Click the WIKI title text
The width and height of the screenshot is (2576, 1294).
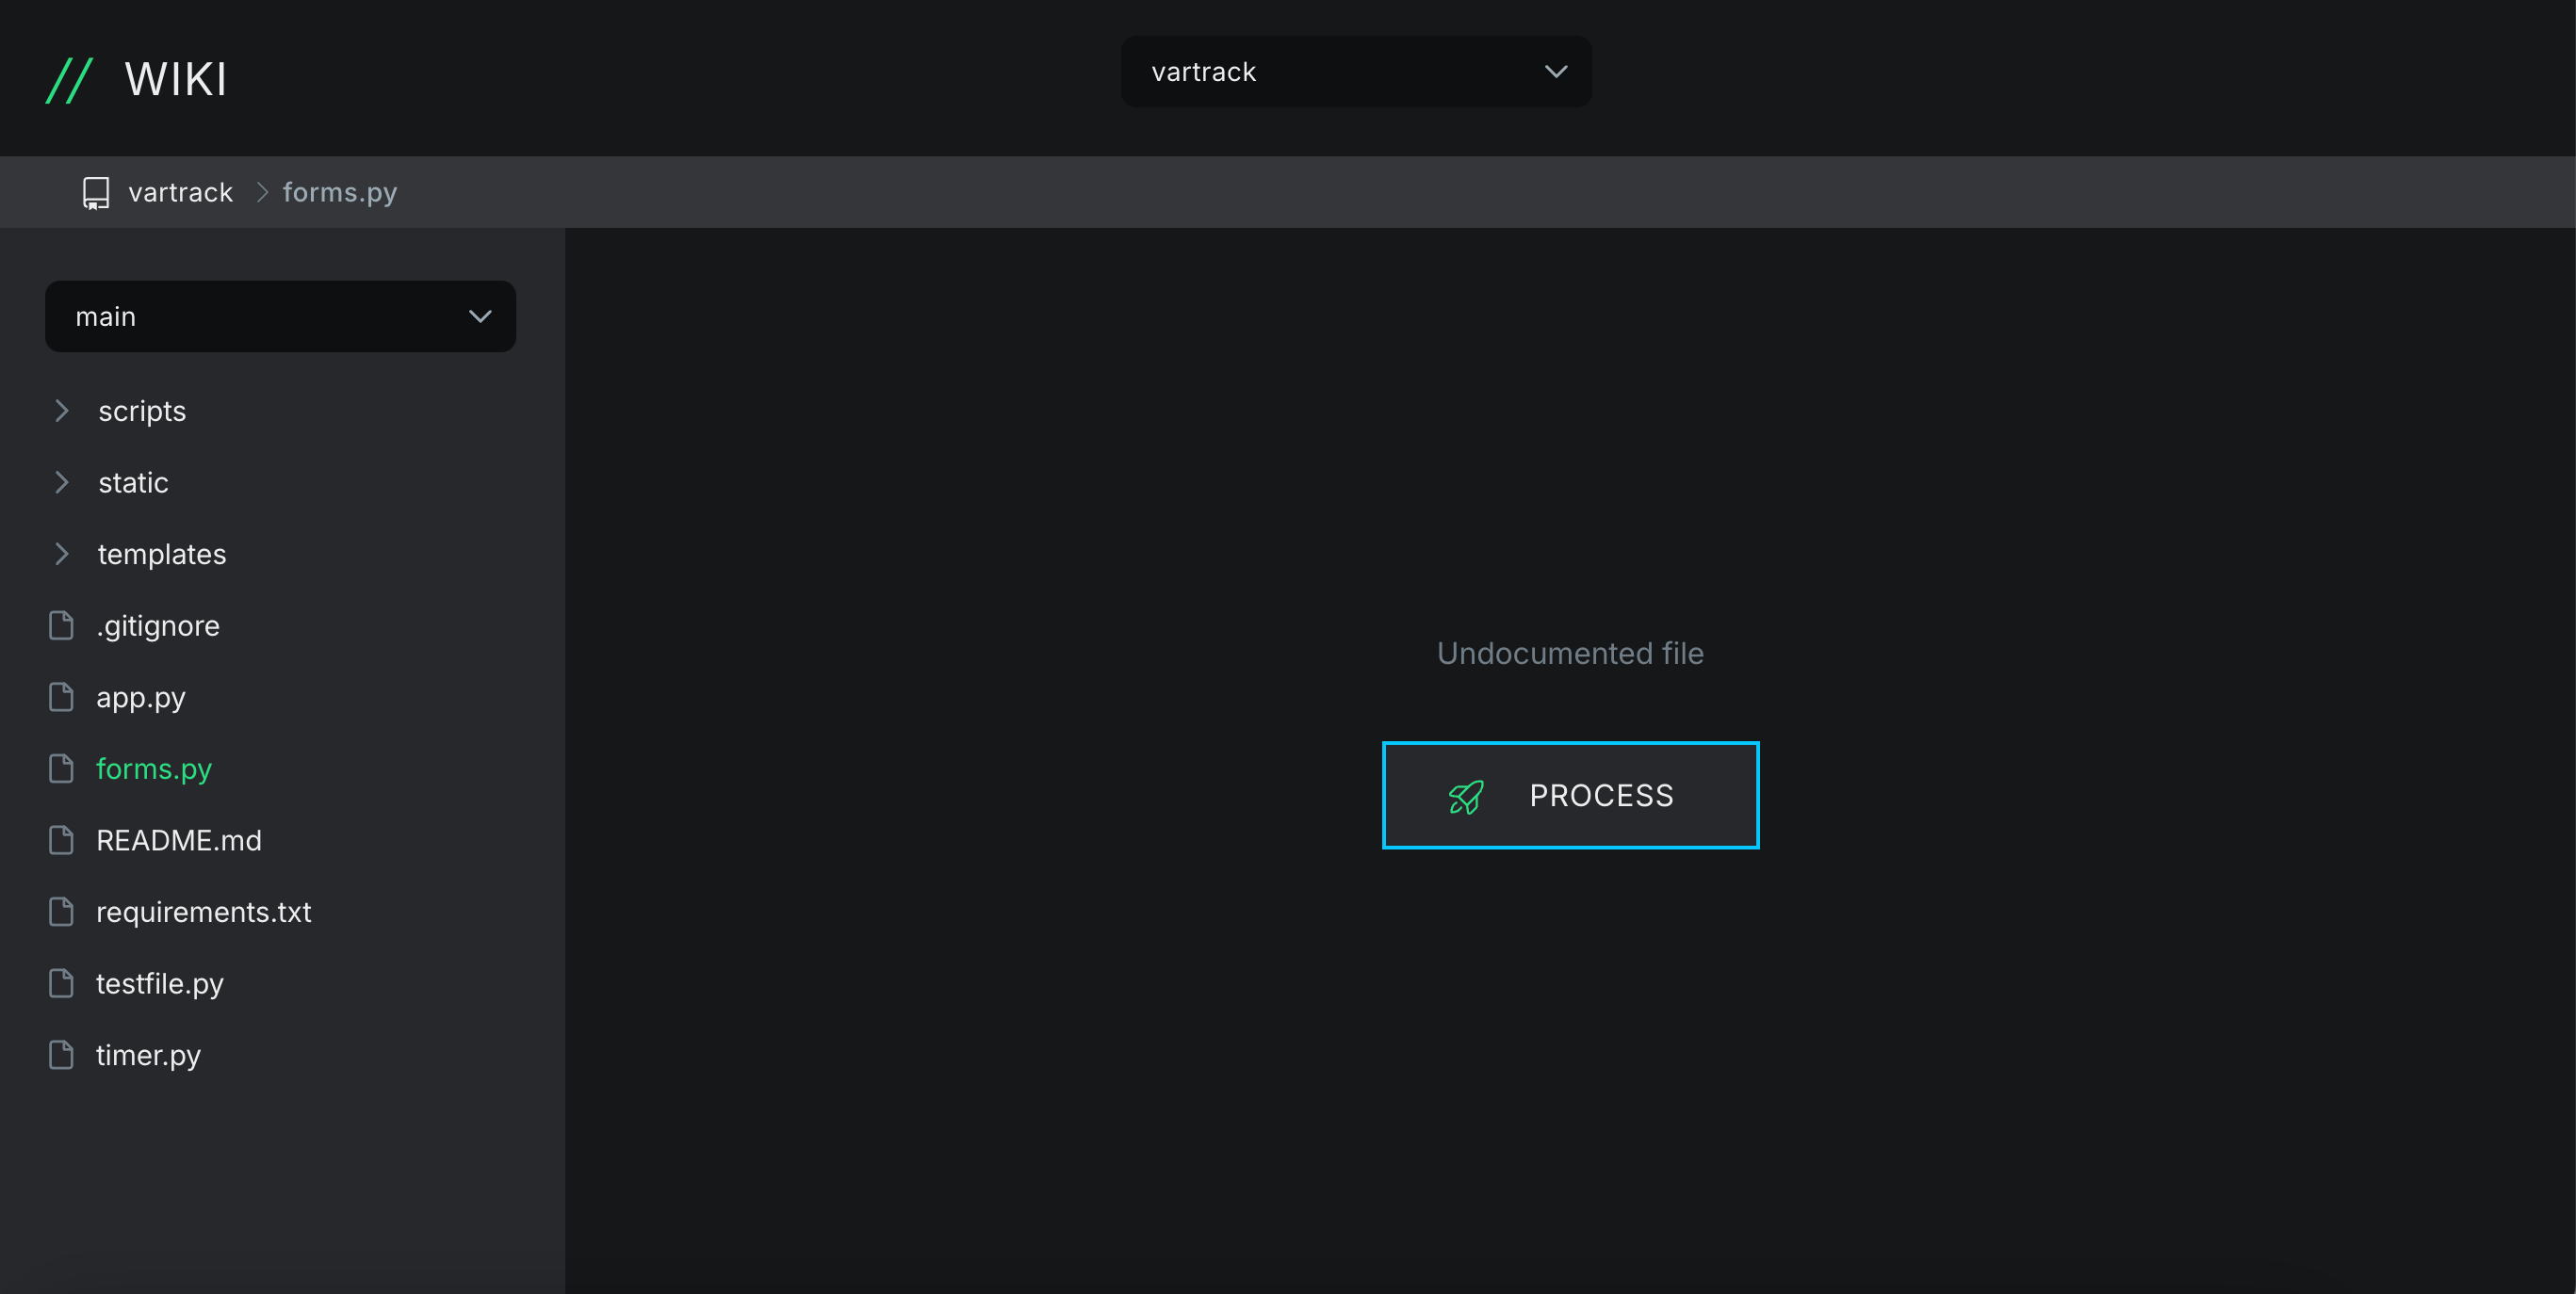click(176, 80)
